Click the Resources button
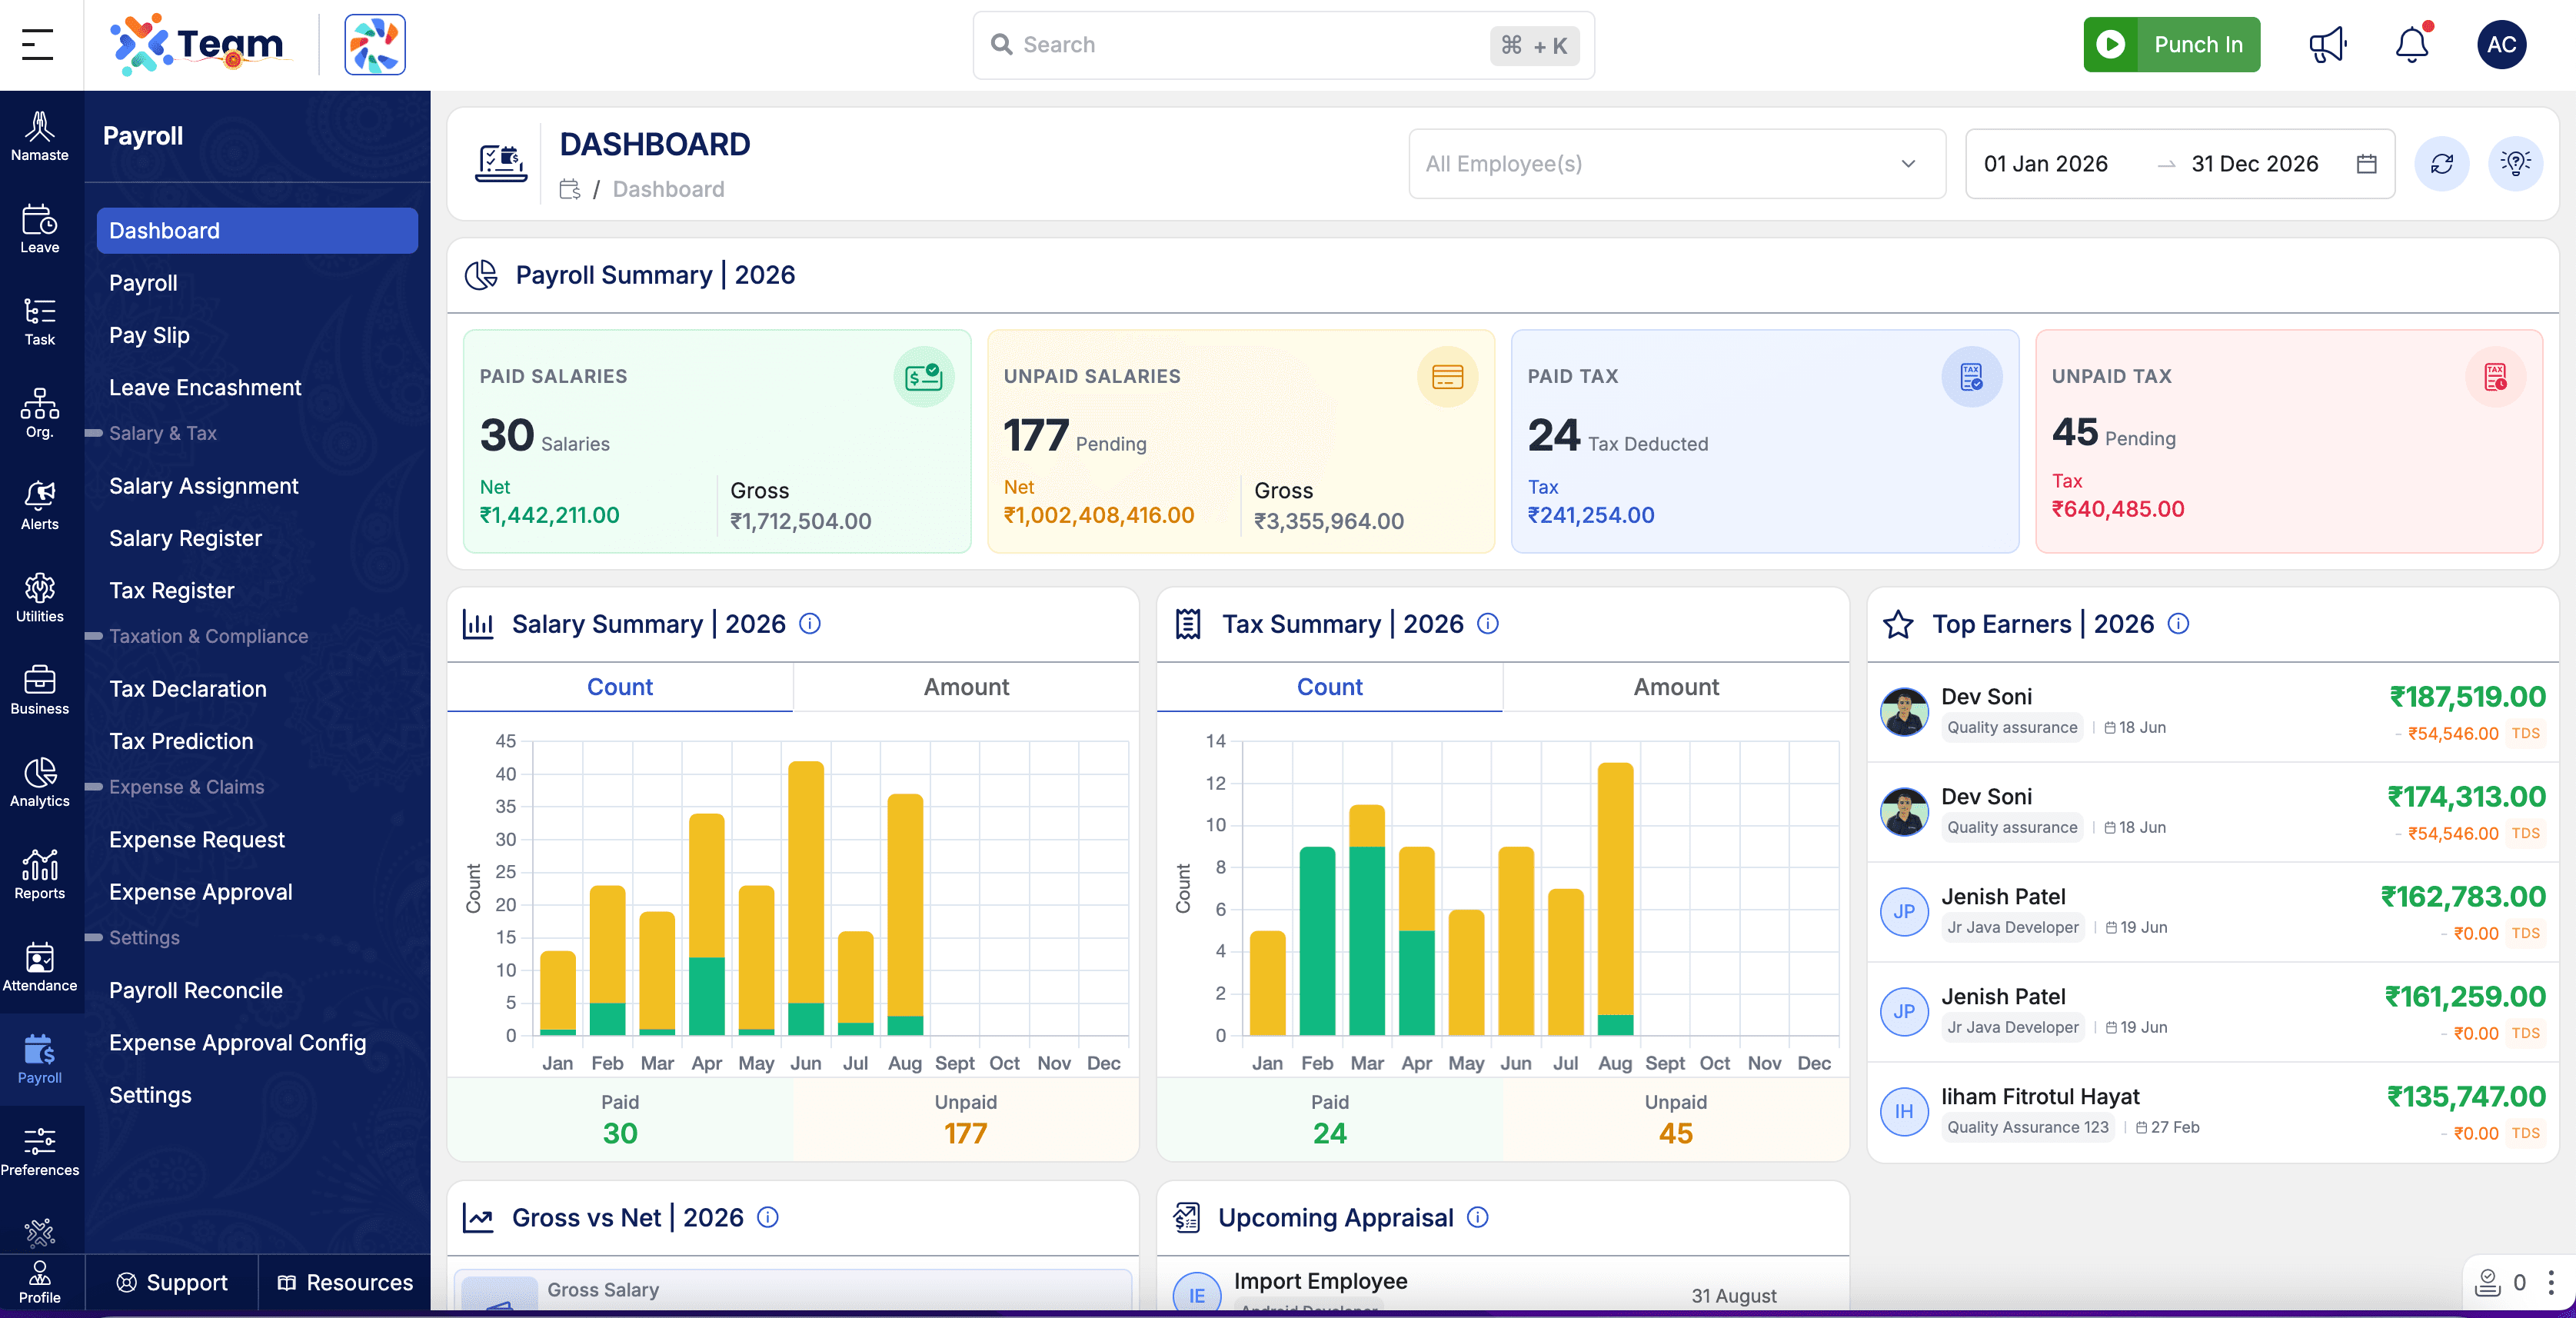2576x1318 pixels. pos(345,1283)
